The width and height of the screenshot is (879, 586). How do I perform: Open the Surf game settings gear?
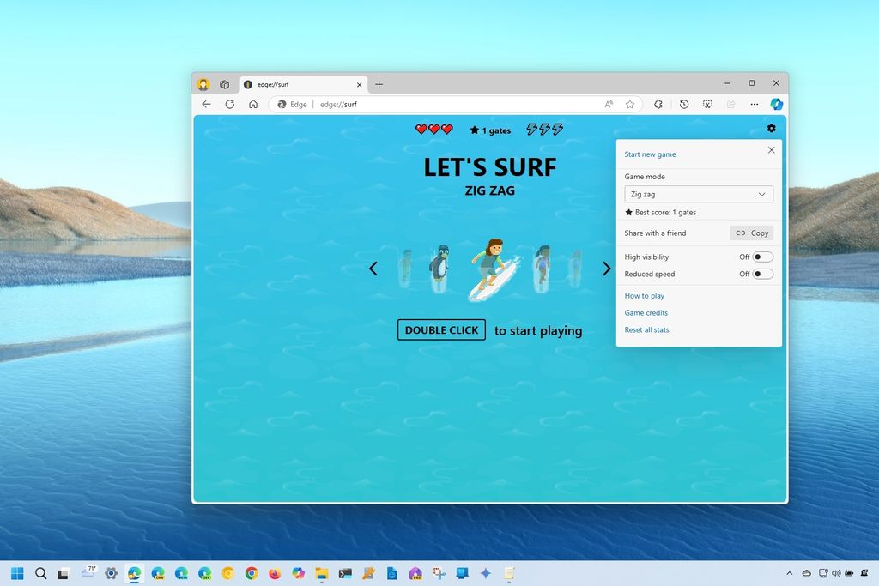pos(771,128)
